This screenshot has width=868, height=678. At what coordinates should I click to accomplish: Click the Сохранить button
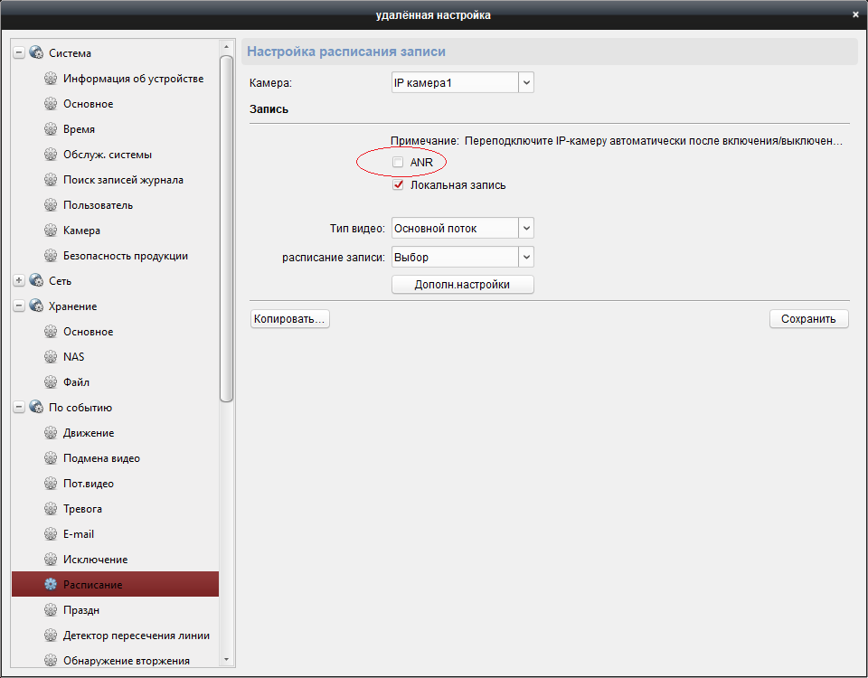[808, 319]
